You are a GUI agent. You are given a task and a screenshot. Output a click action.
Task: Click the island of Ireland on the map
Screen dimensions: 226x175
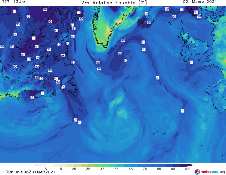tap(186, 53)
